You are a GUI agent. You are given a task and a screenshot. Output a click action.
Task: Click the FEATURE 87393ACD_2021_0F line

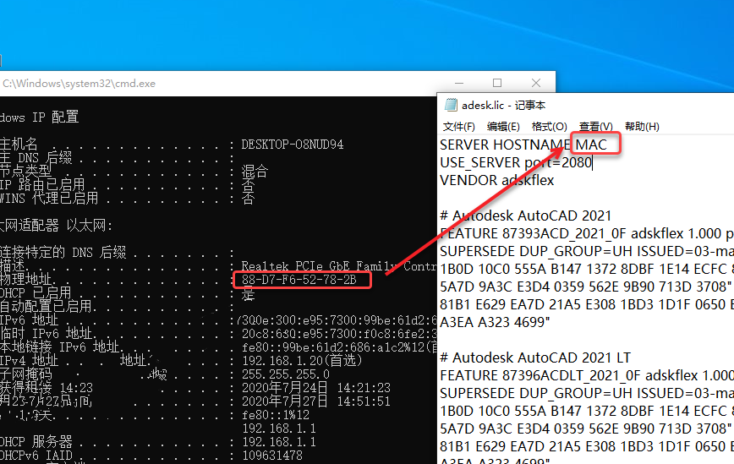pos(587,233)
